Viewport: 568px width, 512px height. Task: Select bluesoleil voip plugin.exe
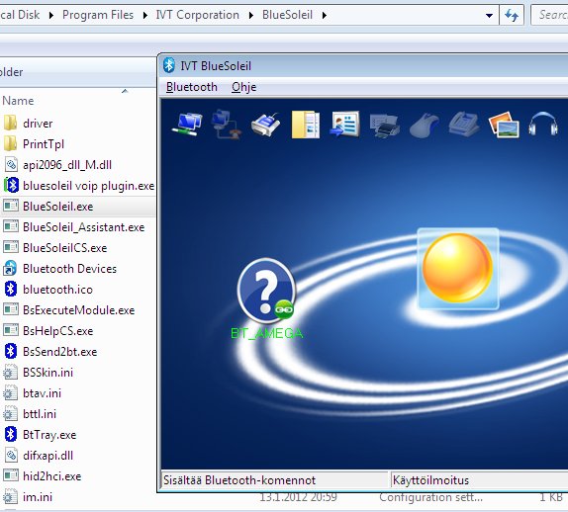pos(88,186)
